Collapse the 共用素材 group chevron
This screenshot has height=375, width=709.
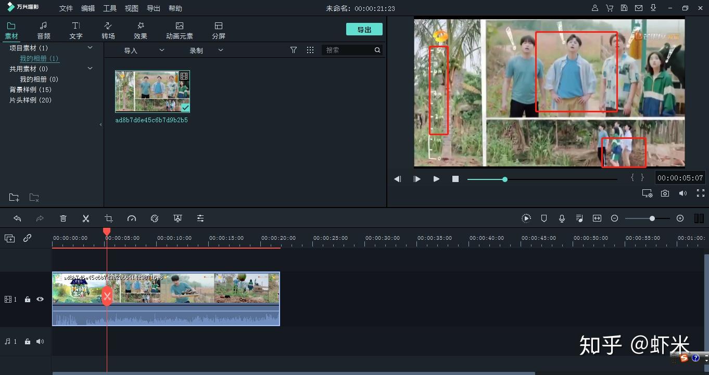click(90, 69)
